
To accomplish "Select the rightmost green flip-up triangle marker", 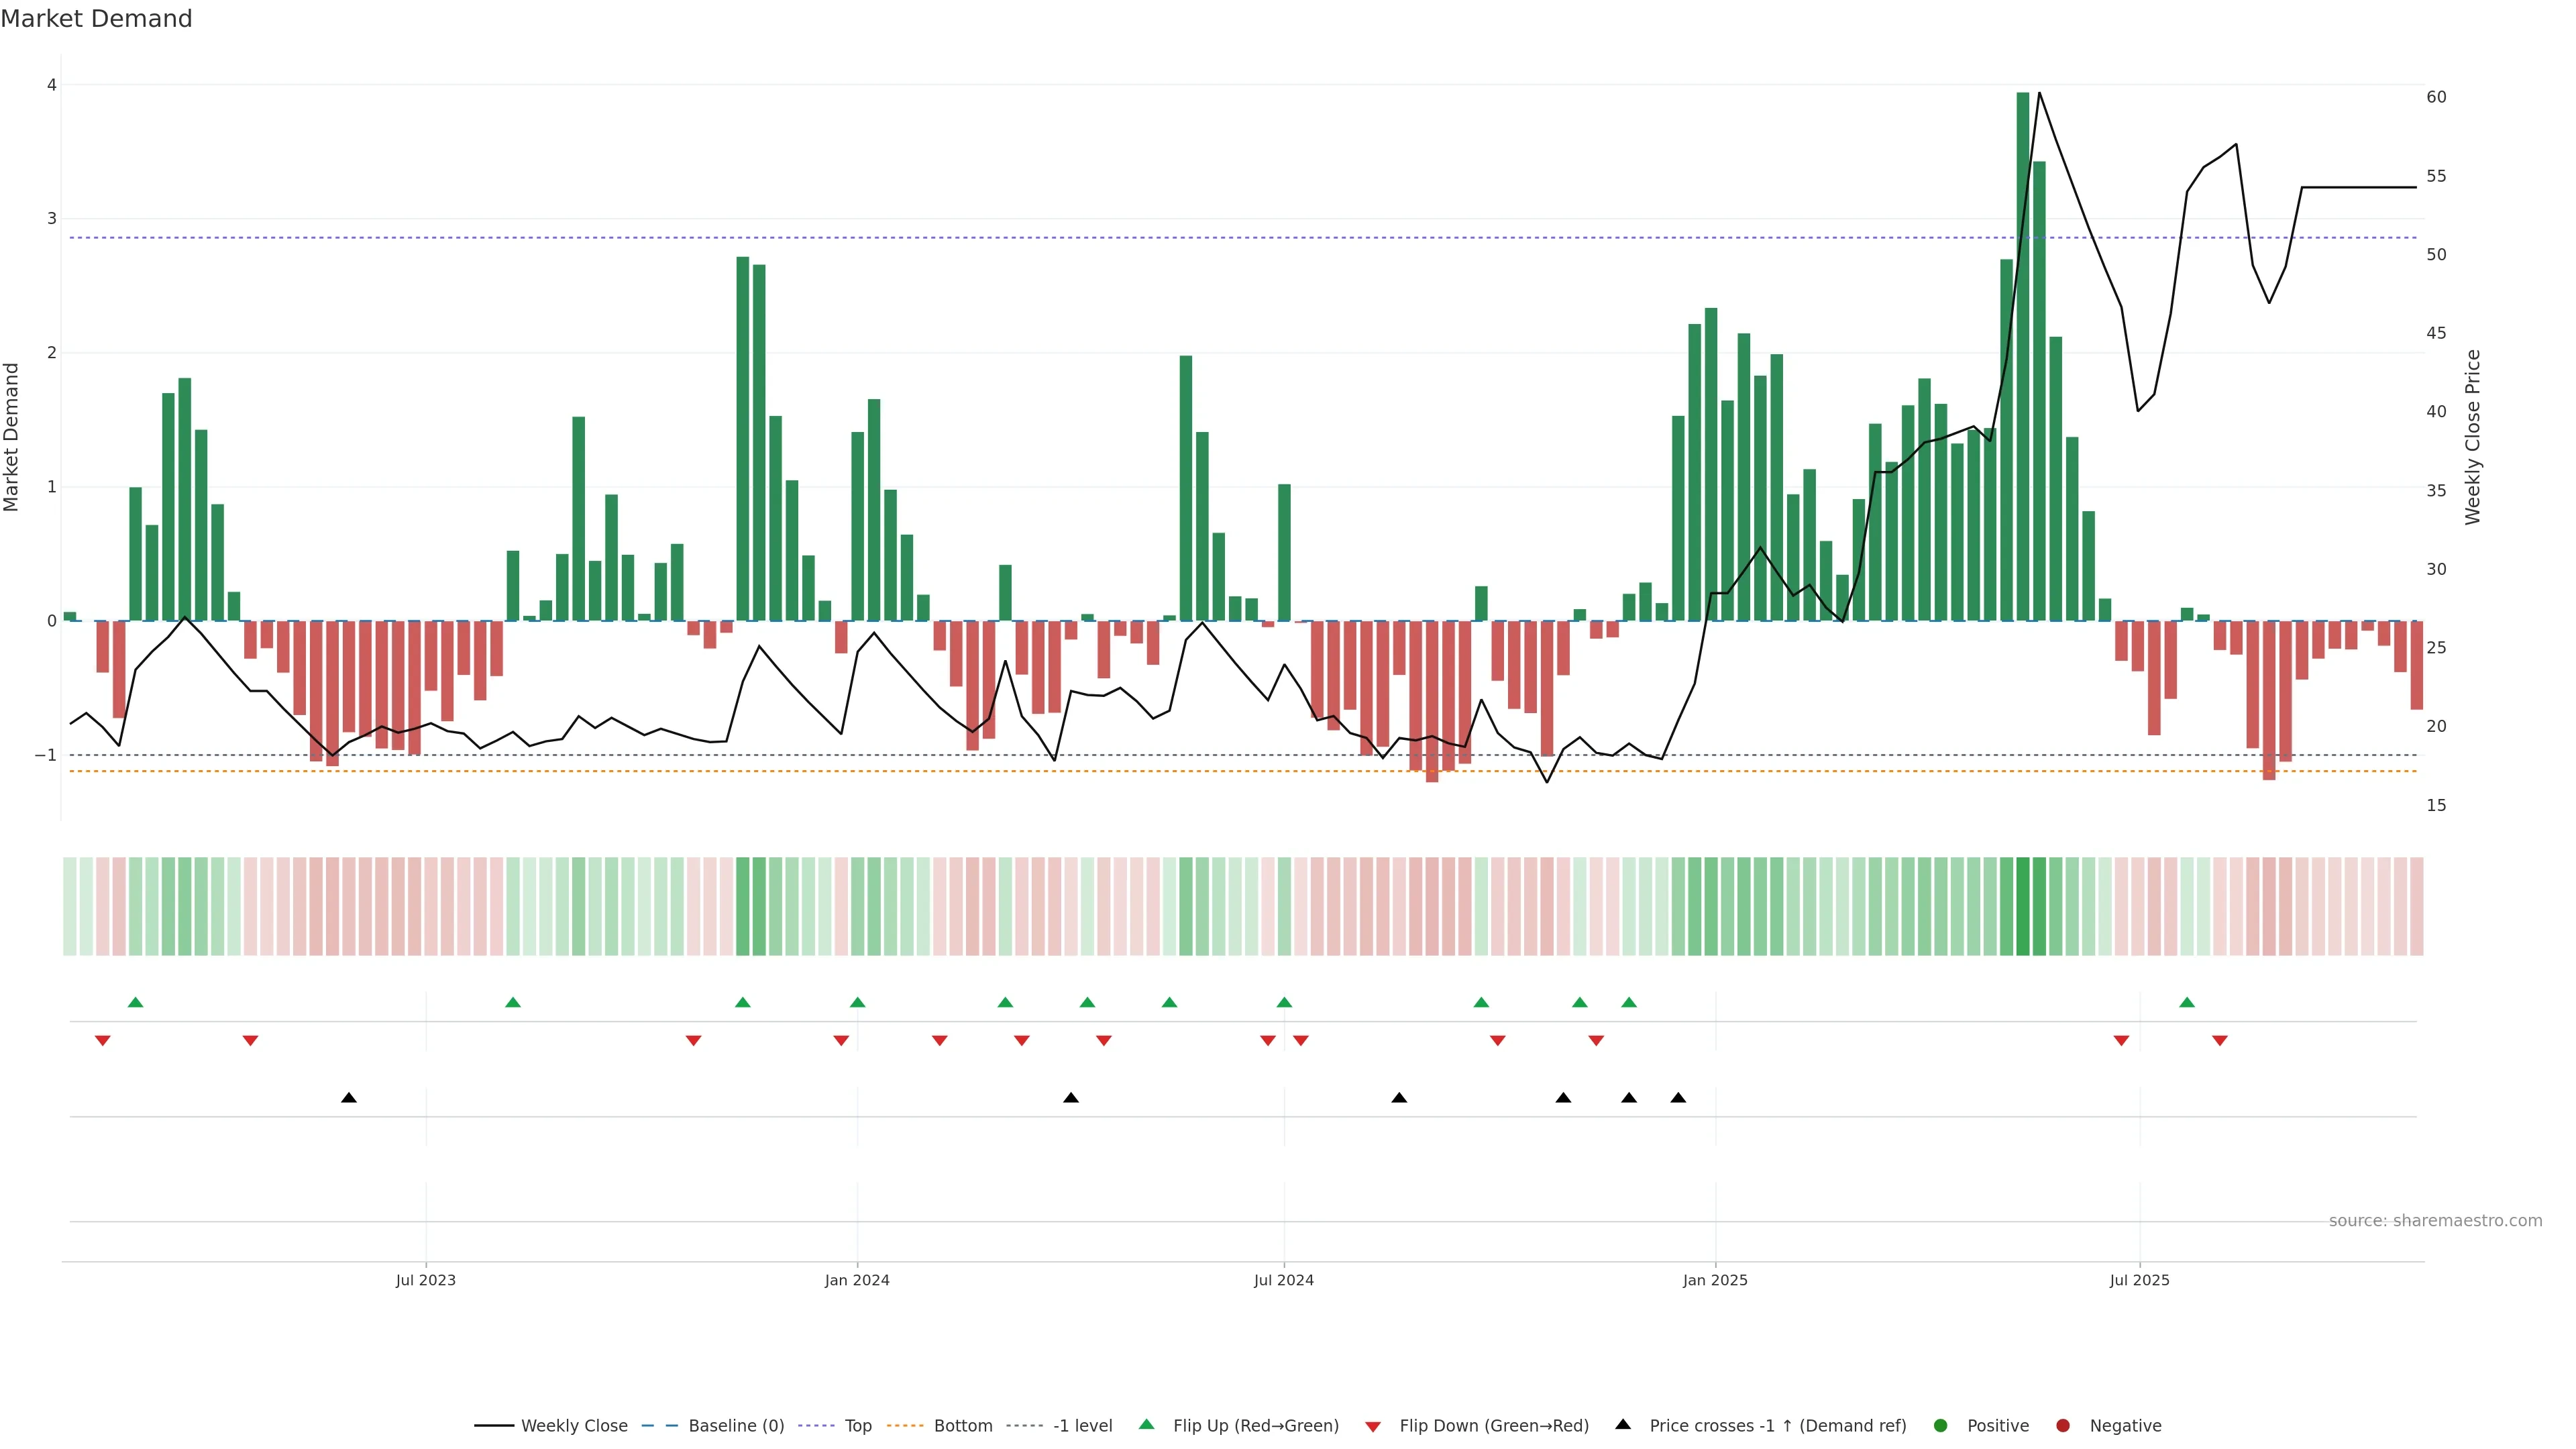I will coord(2187,1002).
